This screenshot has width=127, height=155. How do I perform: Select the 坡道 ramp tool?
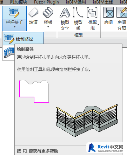[33, 16]
